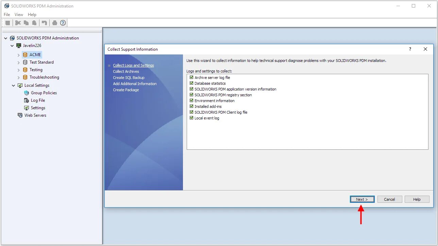Screen dimensions: 438x246
Task: Click the SOLIDWORKS PDM Administration root icon
Action: [x=12, y=38]
